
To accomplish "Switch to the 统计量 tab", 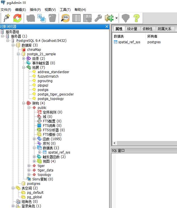I will tap(132, 29).
